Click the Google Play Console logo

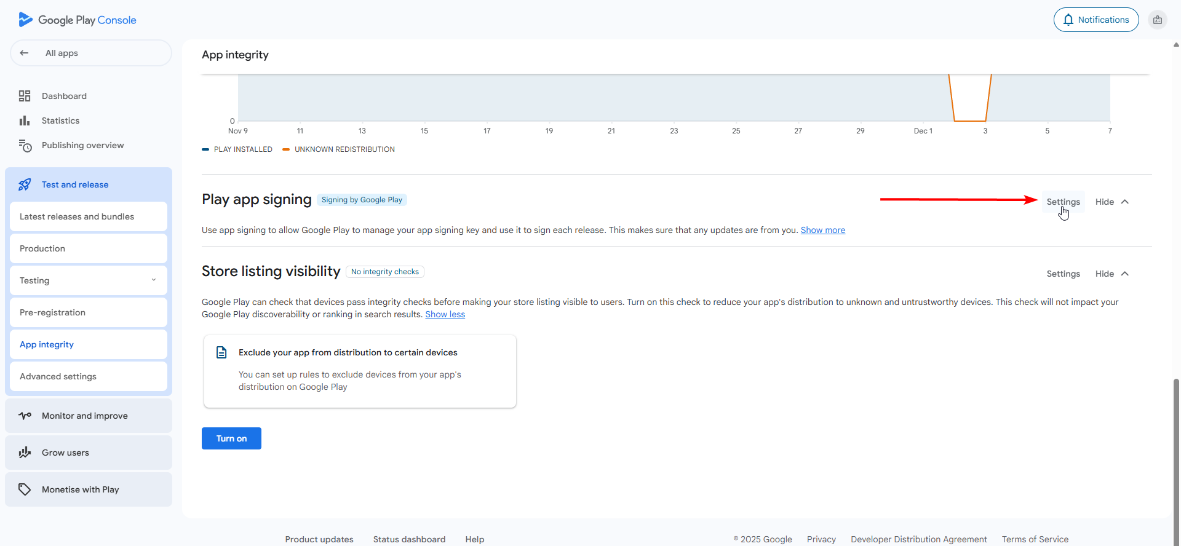click(x=78, y=20)
